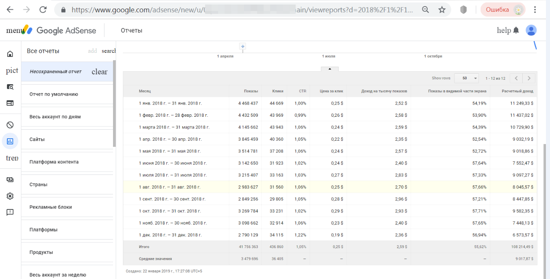View site info via the padlock icon
This screenshot has height=279, width=550.
pyautogui.click(x=63, y=10)
